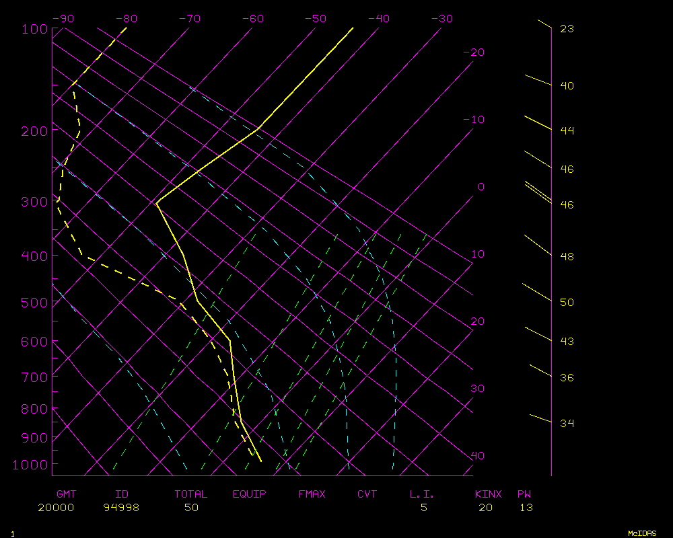Select the -30 temperature label at the top
The height and width of the screenshot is (538, 673).
coord(441,19)
